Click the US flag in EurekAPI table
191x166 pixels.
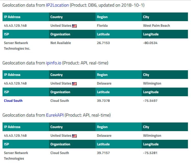tap(74, 136)
